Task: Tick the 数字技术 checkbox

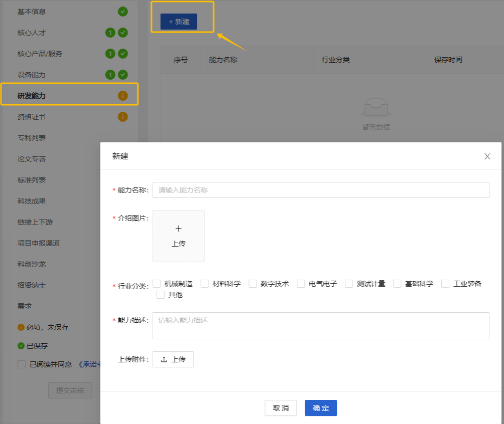Action: (253, 284)
